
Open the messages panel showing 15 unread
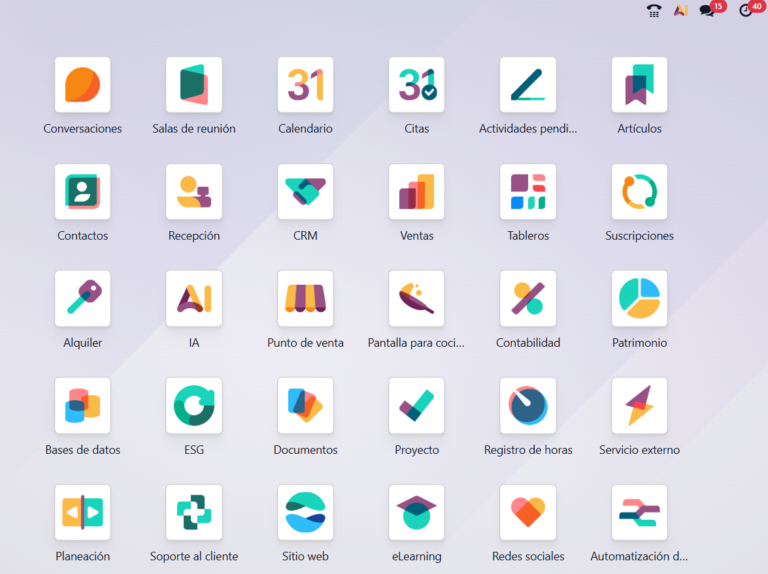(x=708, y=10)
